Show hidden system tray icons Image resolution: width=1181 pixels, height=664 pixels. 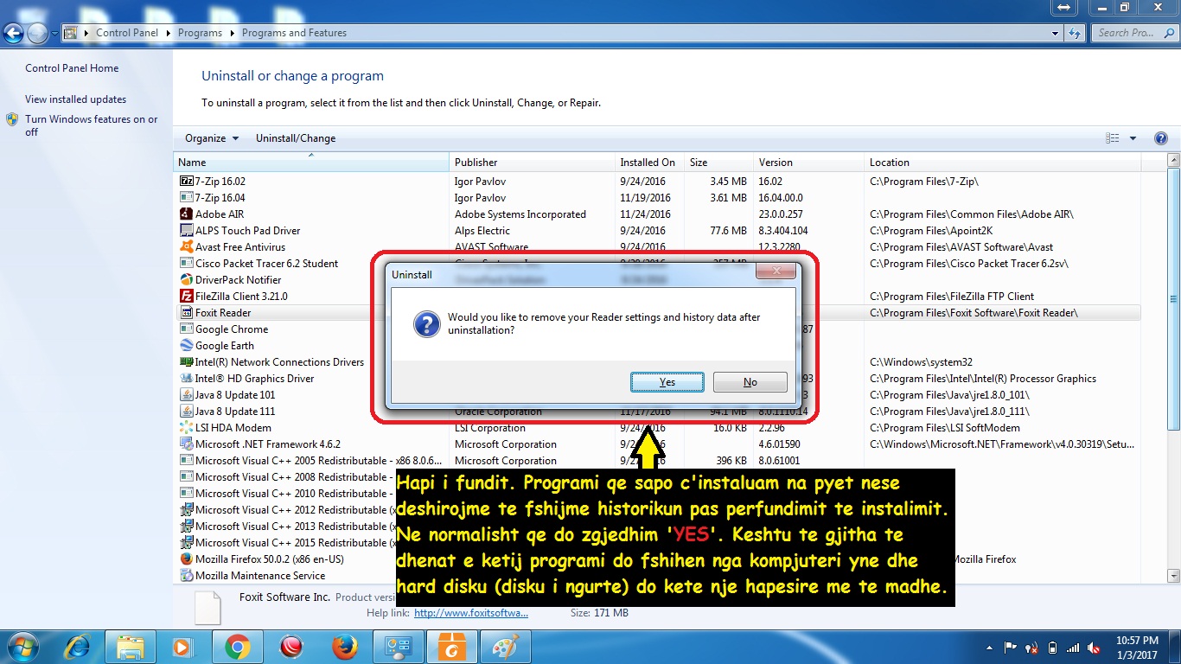pos(990,648)
